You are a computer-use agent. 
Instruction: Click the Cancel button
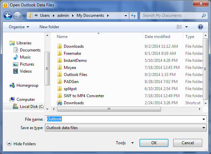tap(188, 143)
